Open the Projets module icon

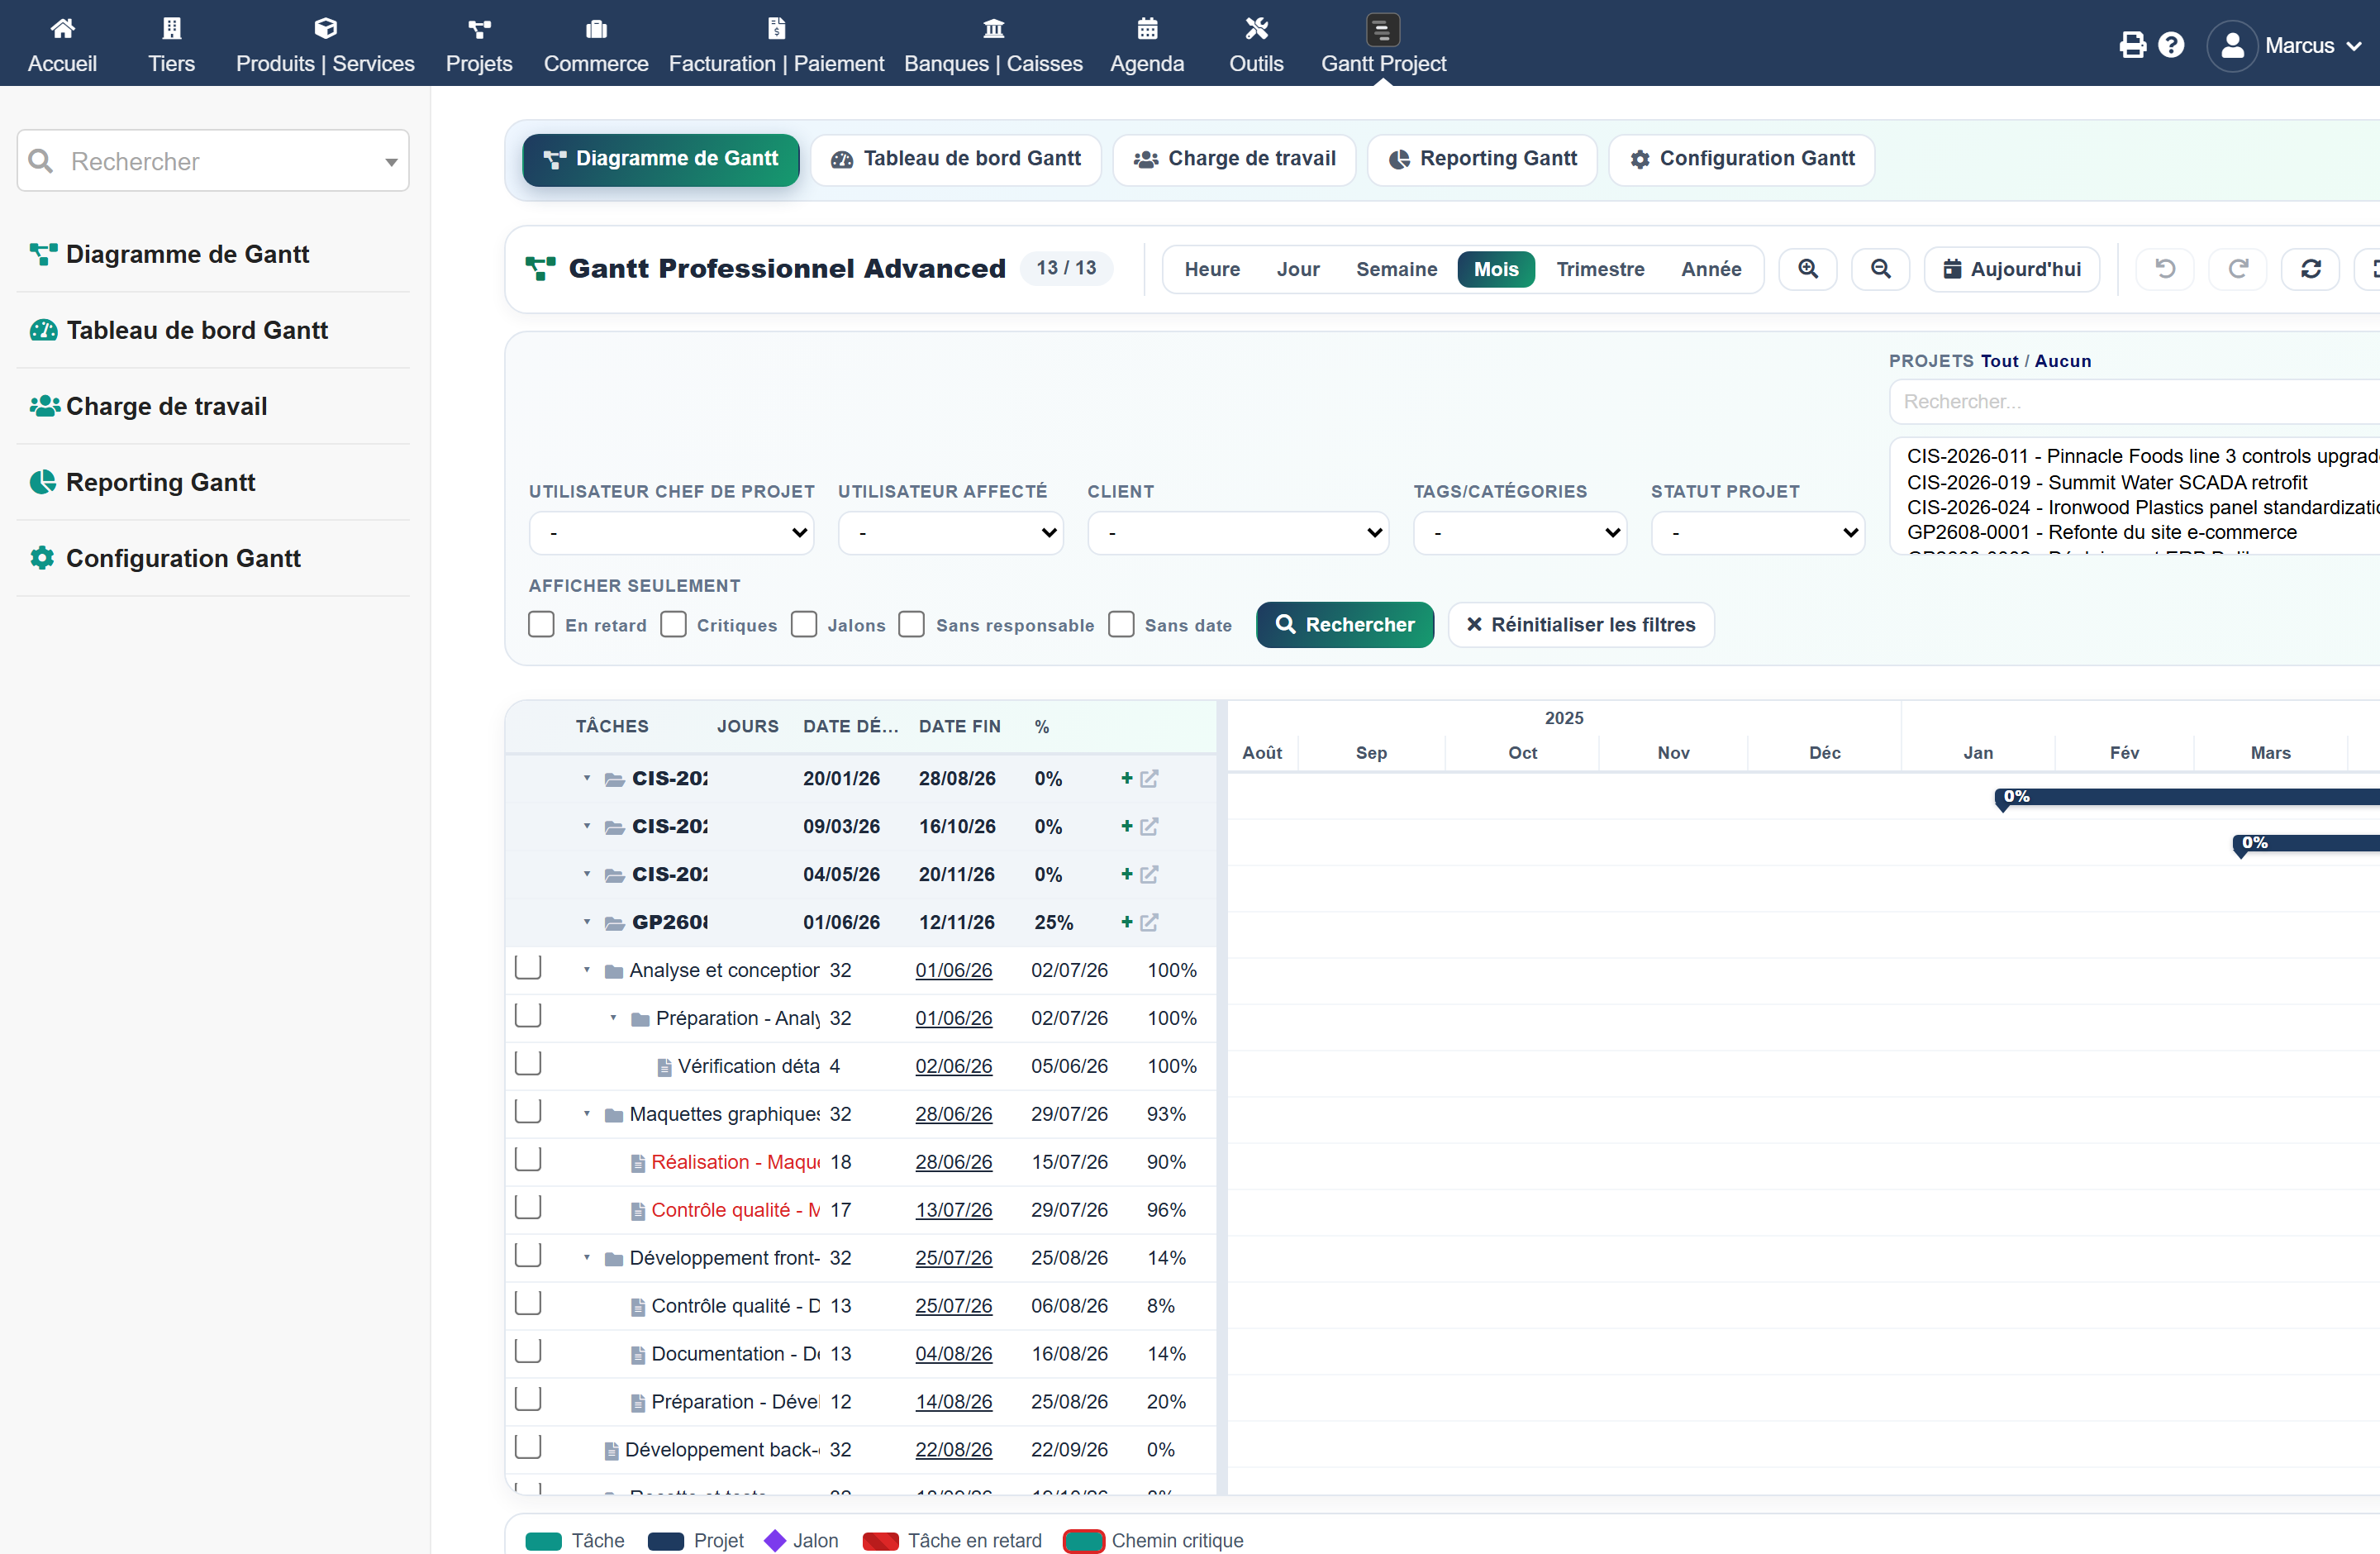pos(479,28)
